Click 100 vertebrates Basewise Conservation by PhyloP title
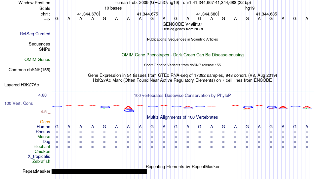The width and height of the screenshot is (314, 179). pyautogui.click(x=182, y=96)
